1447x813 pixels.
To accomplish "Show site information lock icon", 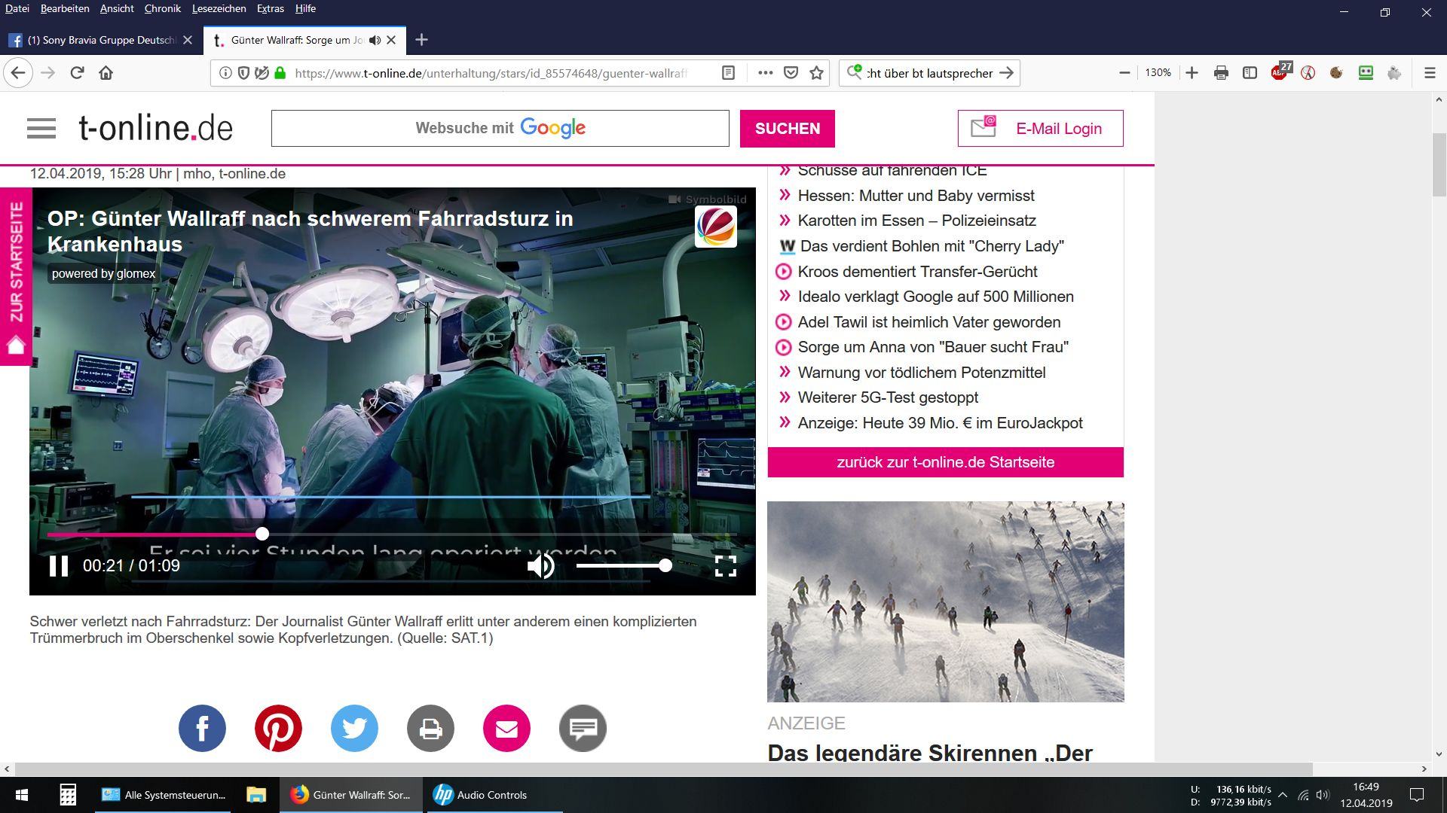I will point(280,73).
